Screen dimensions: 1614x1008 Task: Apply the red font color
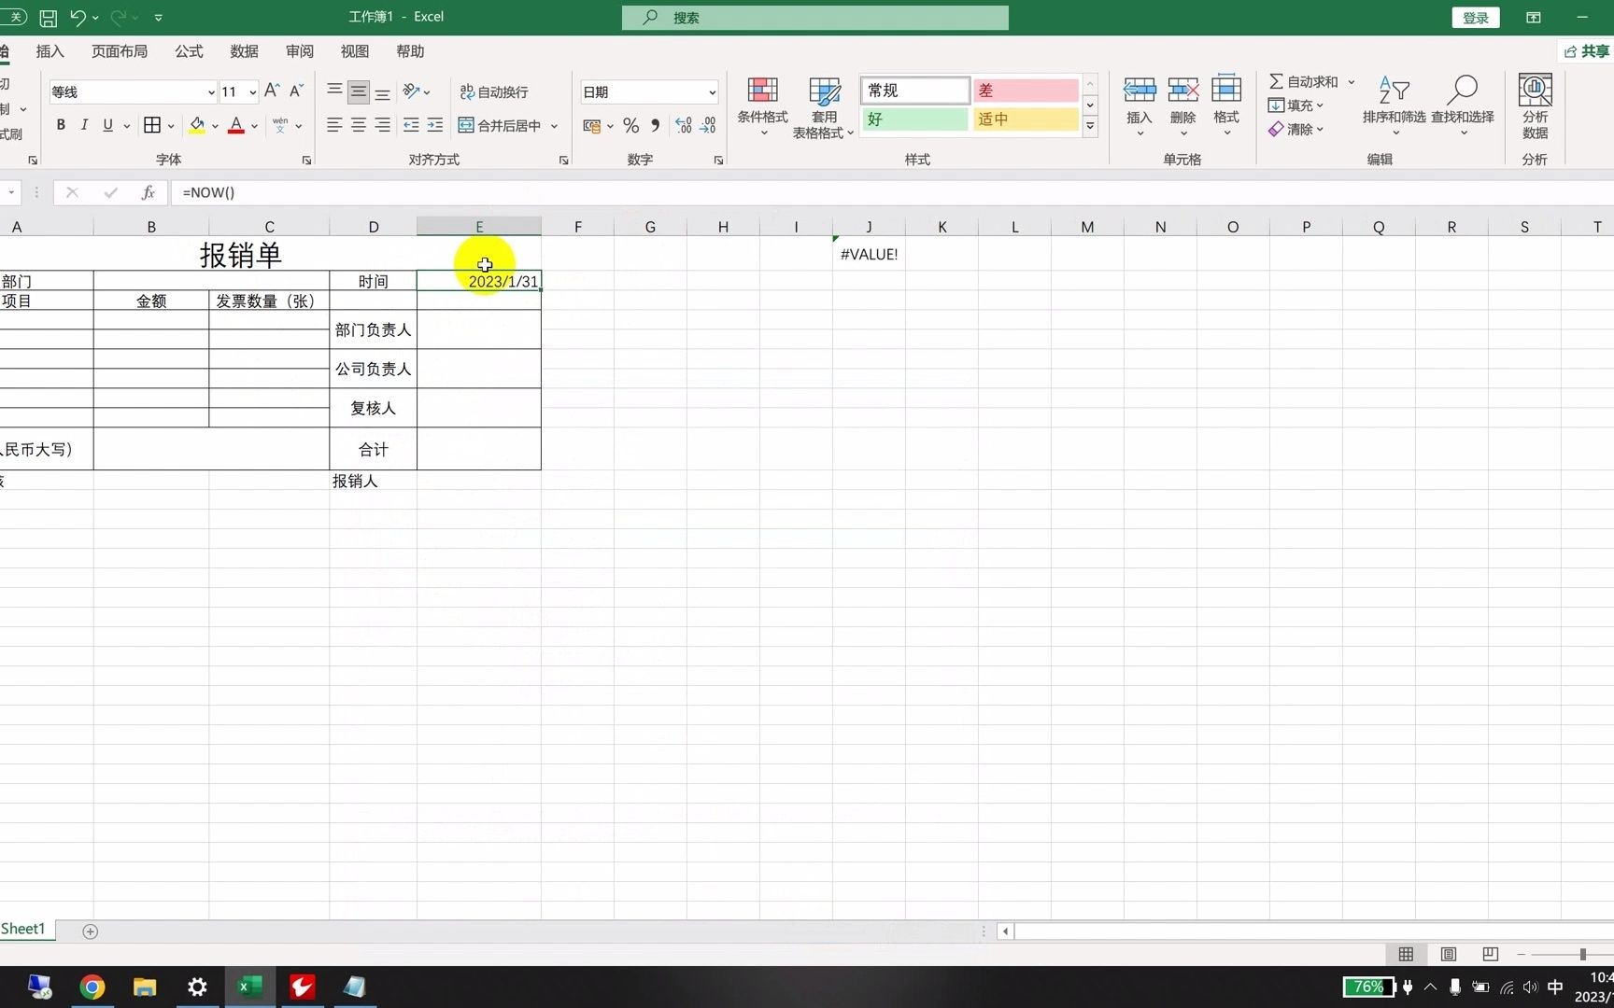click(x=236, y=125)
